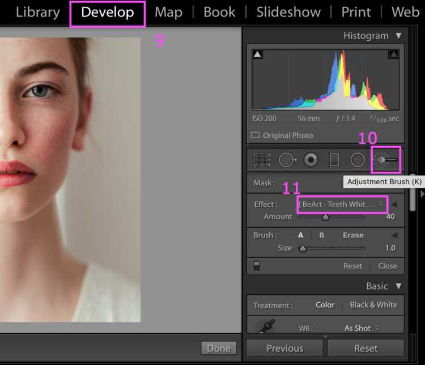Open the Effect preset dropdown
425x365 pixels.
[342, 204]
